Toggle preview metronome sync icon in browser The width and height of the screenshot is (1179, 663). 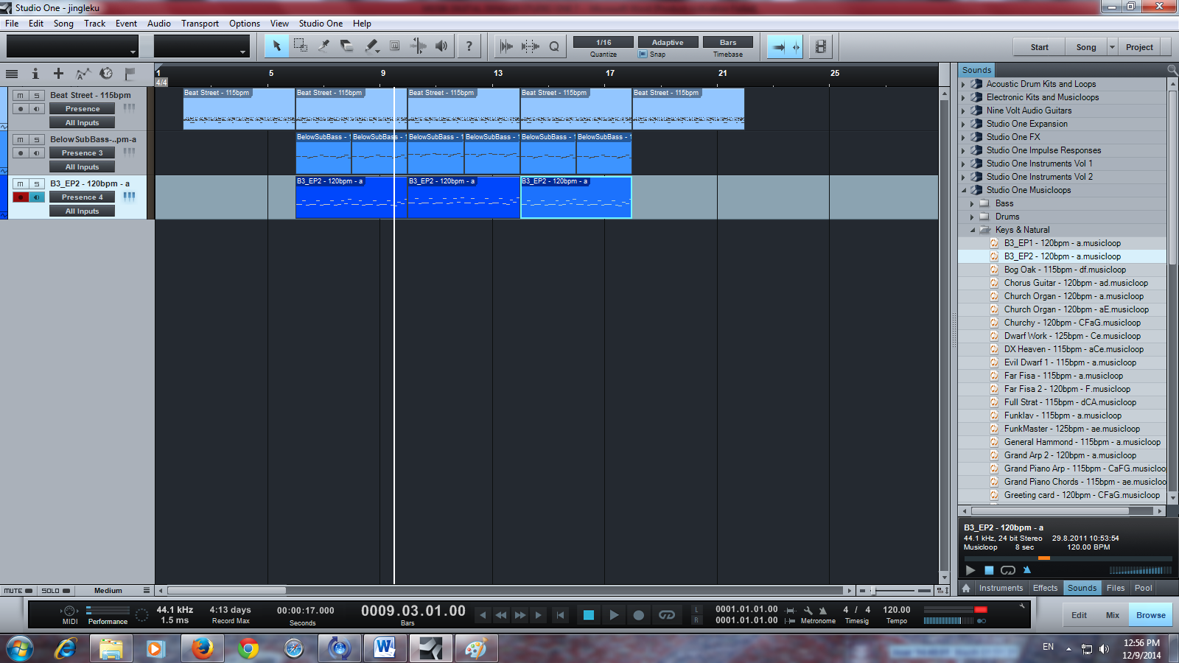click(x=1027, y=570)
